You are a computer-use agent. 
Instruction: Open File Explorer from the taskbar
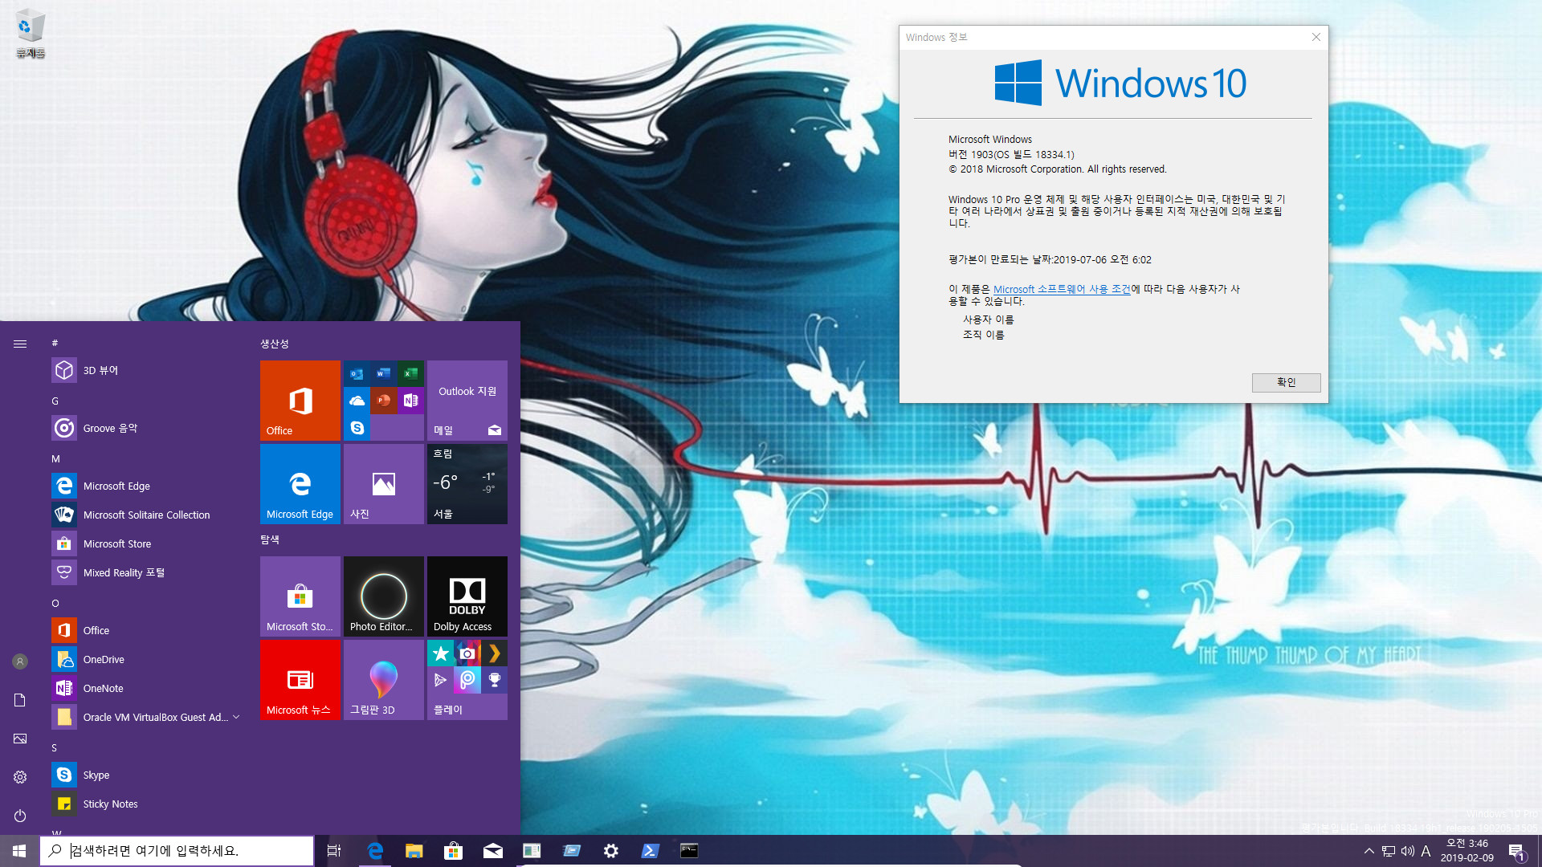point(414,851)
